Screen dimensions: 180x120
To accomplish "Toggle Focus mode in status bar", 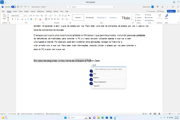I will [x=145, y=114].
